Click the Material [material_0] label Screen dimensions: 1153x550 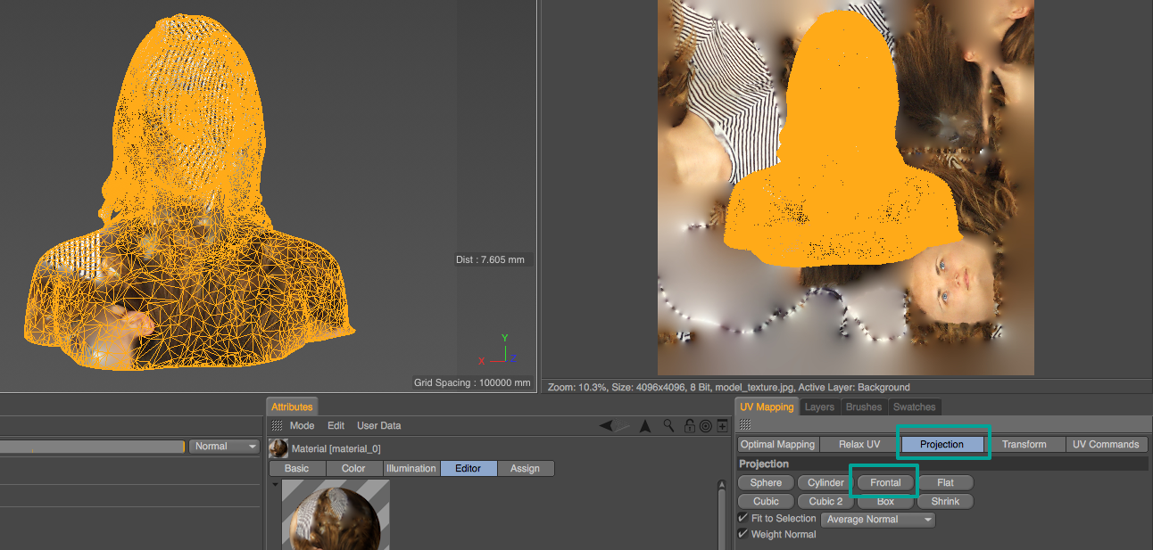pos(336,448)
